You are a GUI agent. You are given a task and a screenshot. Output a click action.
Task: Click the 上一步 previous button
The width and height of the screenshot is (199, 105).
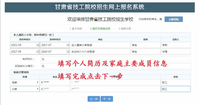click(94, 99)
